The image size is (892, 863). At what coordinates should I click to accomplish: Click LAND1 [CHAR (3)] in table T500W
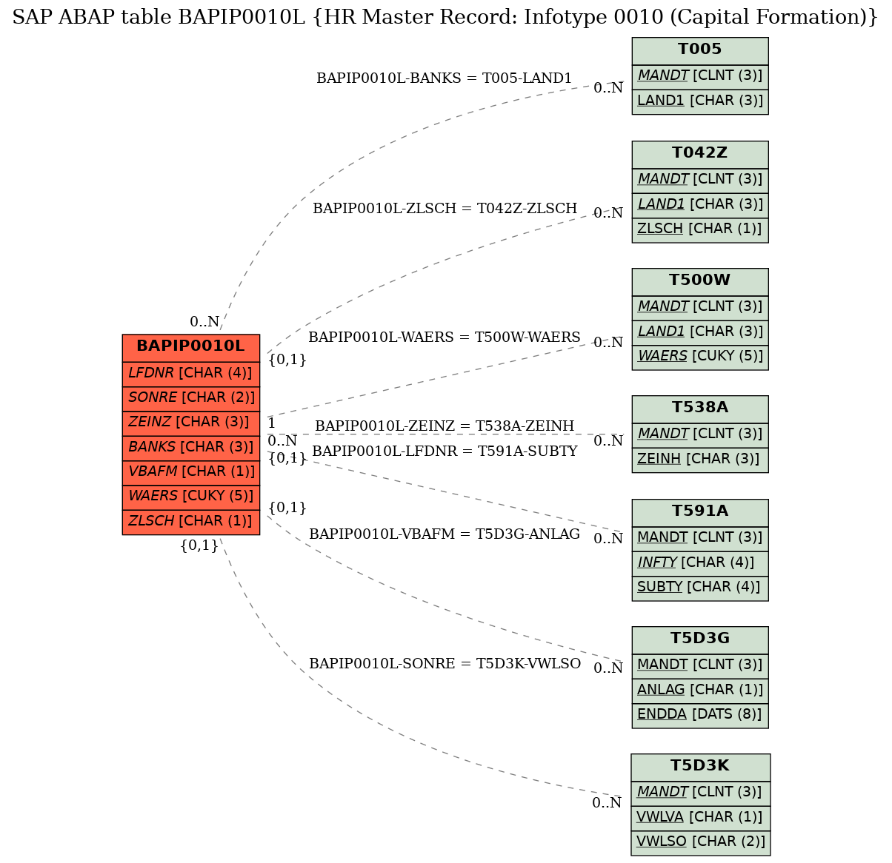coord(700,332)
